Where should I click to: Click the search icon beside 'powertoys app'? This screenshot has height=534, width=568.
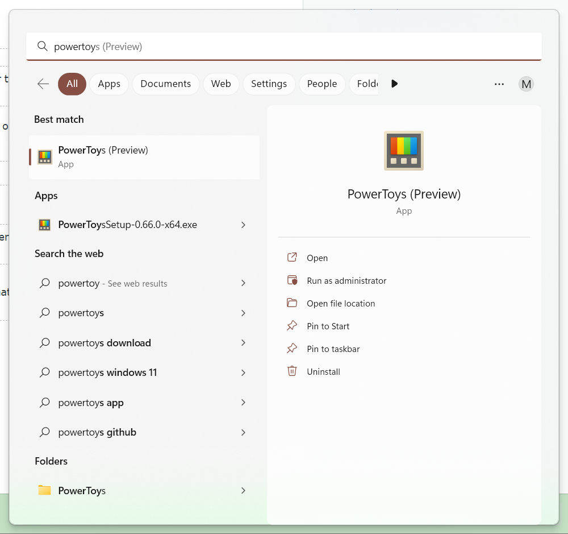44,402
